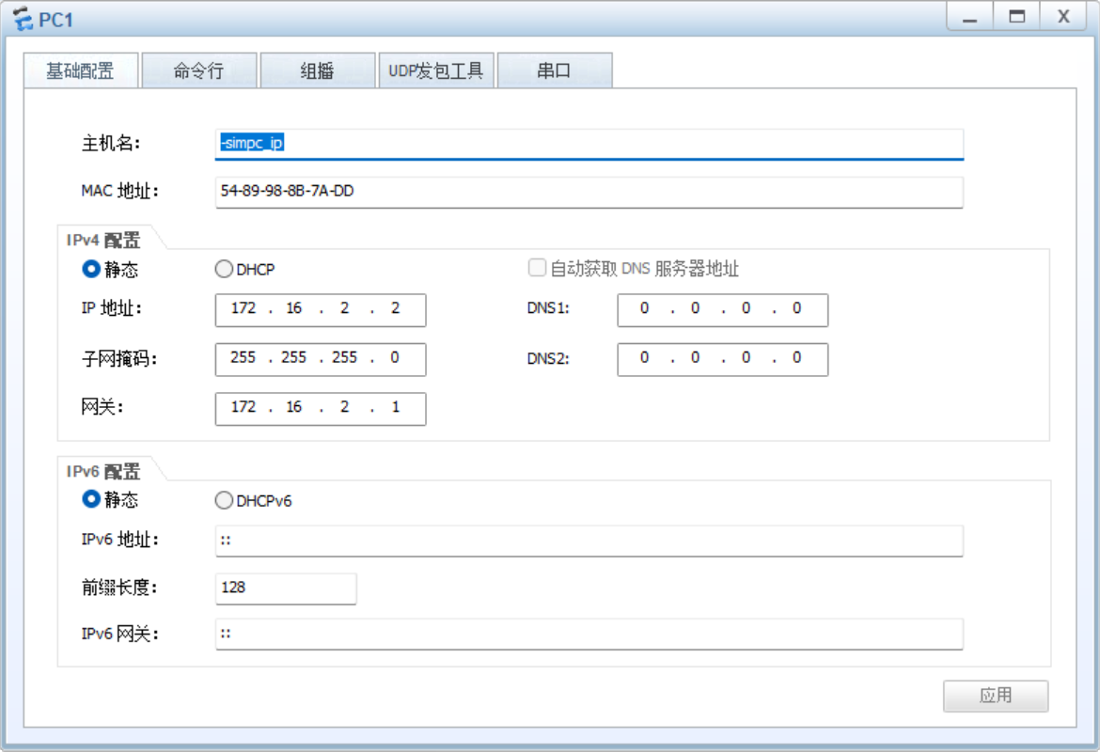
Task: Close the PC1 window
Action: 1063,17
